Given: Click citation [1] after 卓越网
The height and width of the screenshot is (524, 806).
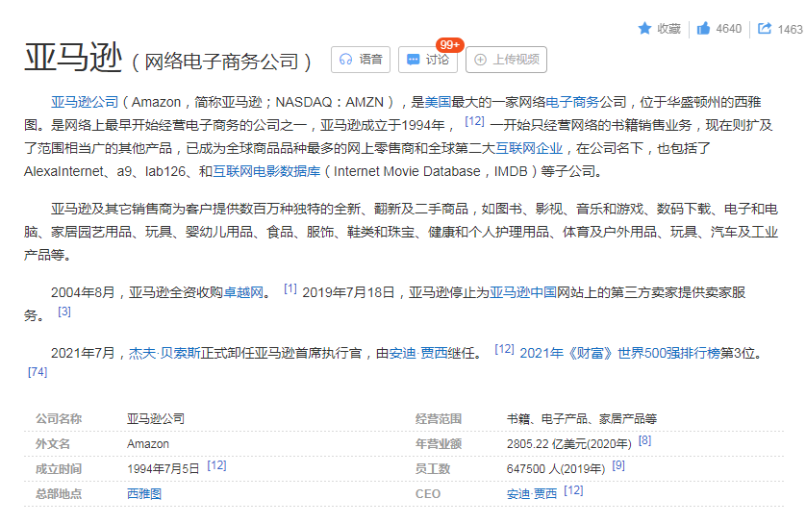Looking at the screenshot, I should pyautogui.click(x=290, y=288).
